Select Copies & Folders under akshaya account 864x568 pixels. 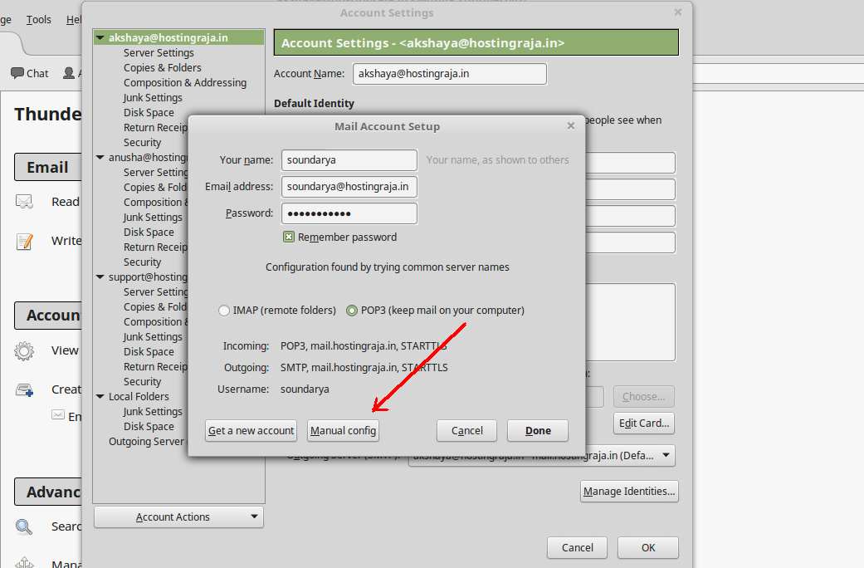coord(163,68)
